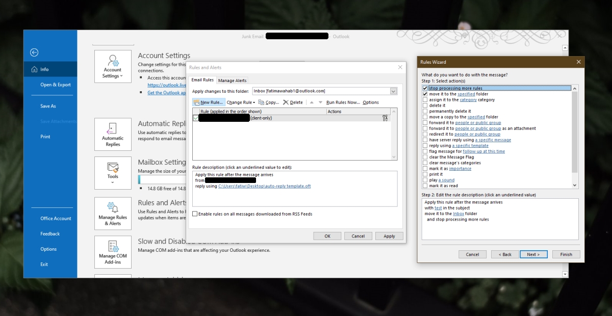Click Run Rules Now button
This screenshot has width=612, height=316.
coord(343,102)
